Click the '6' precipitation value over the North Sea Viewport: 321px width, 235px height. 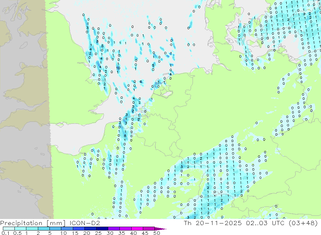[141, 82]
